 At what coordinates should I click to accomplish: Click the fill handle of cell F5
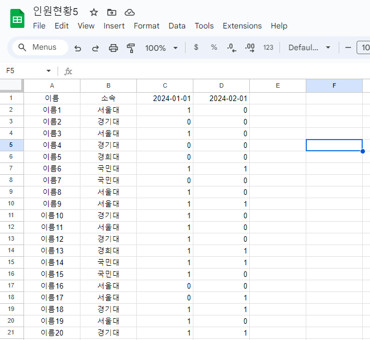click(x=363, y=151)
